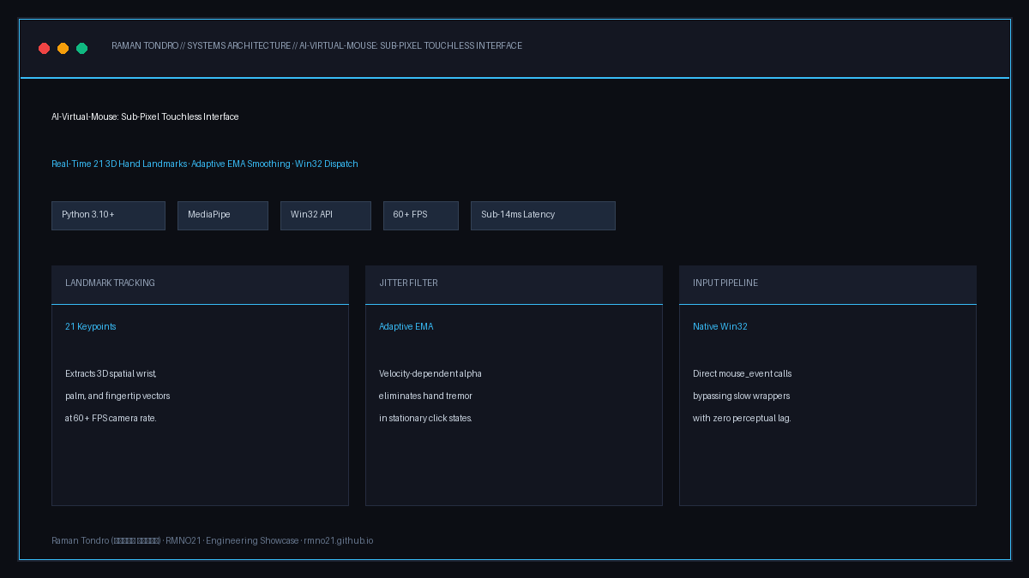Open the "INPUT PIPELINE" card header
Viewport: 1029px width, 578px height.
coord(827,284)
